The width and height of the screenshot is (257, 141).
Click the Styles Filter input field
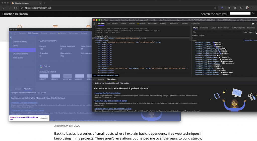(x=217, y=32)
